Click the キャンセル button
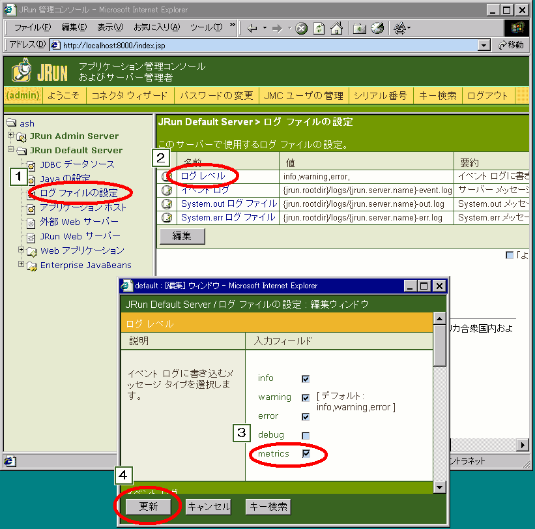 (x=209, y=506)
